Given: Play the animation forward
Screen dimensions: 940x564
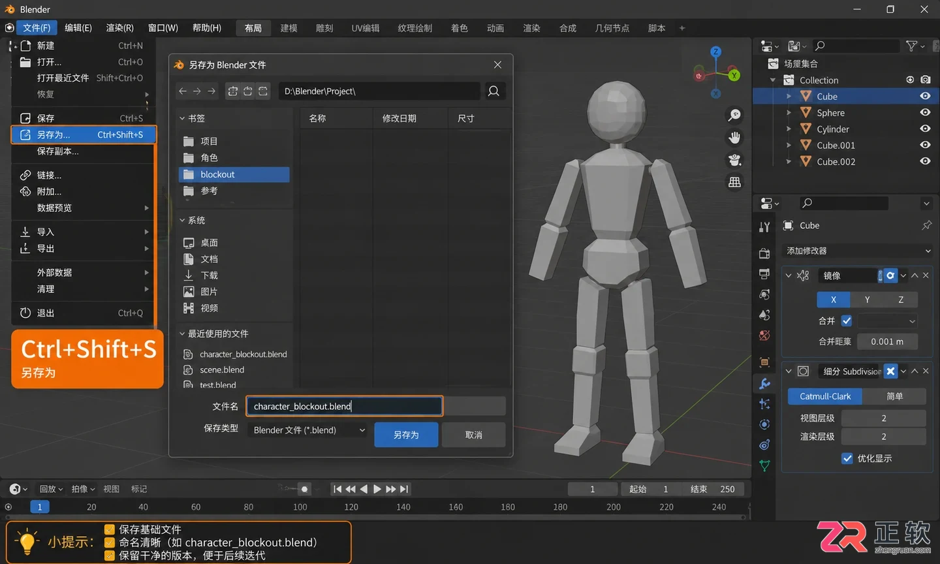Looking at the screenshot, I should pos(377,489).
